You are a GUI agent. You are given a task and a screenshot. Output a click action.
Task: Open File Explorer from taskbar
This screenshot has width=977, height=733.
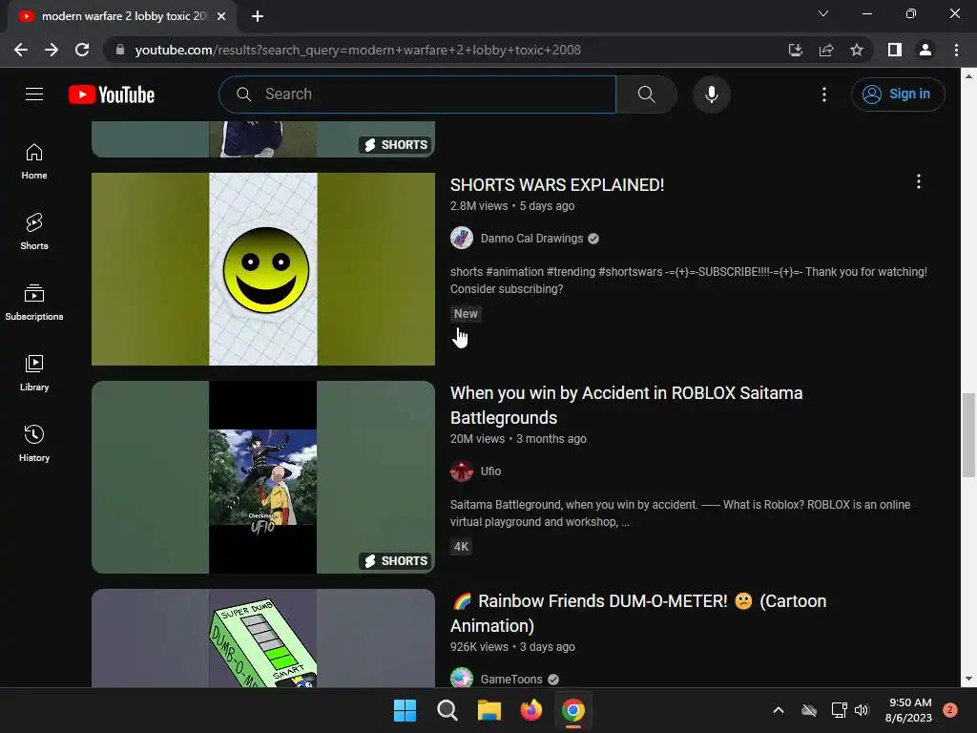tap(489, 710)
